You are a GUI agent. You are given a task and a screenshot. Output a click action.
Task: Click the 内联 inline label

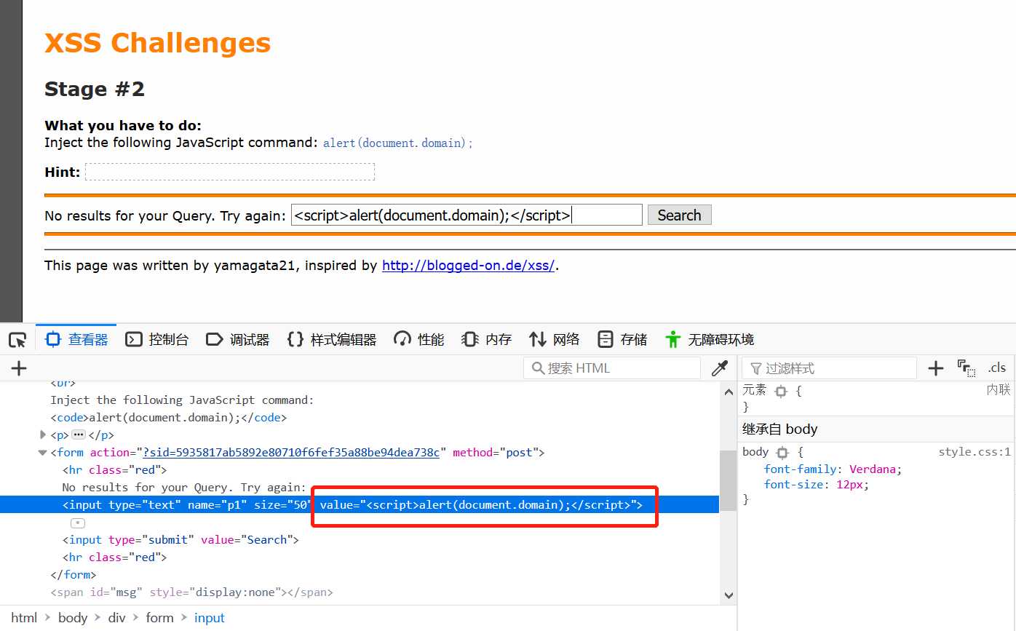(x=999, y=390)
